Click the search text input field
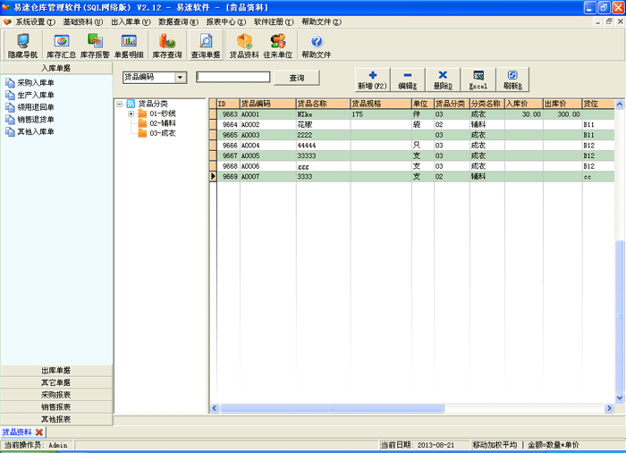The image size is (626, 453). [x=233, y=78]
